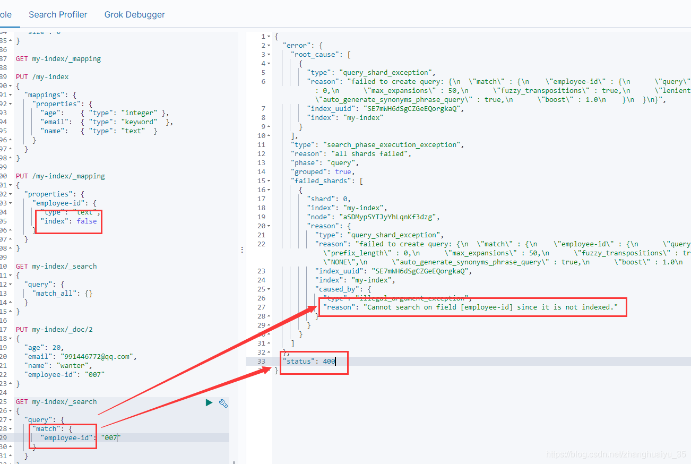Click the "grouped": true response line
The image size is (691, 464).
pyautogui.click(x=323, y=171)
